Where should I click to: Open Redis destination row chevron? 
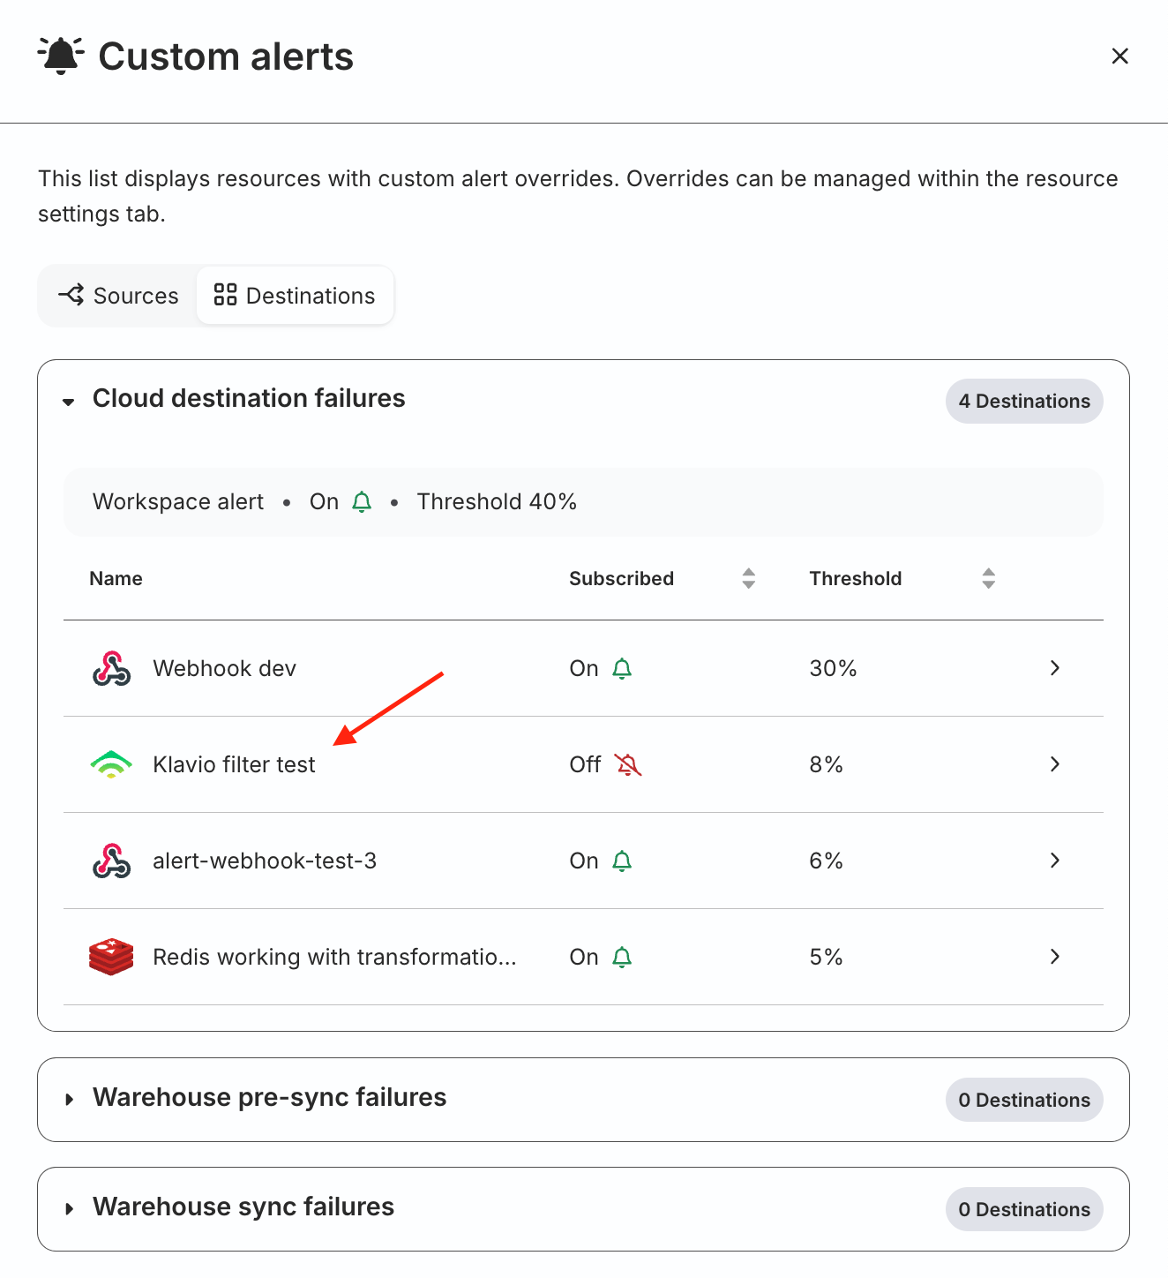[x=1055, y=957]
